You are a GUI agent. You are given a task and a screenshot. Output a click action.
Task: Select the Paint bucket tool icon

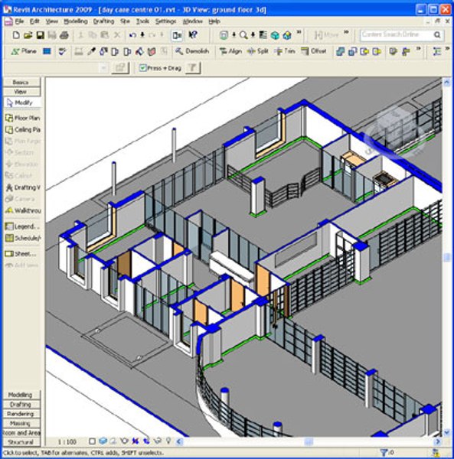click(x=139, y=51)
